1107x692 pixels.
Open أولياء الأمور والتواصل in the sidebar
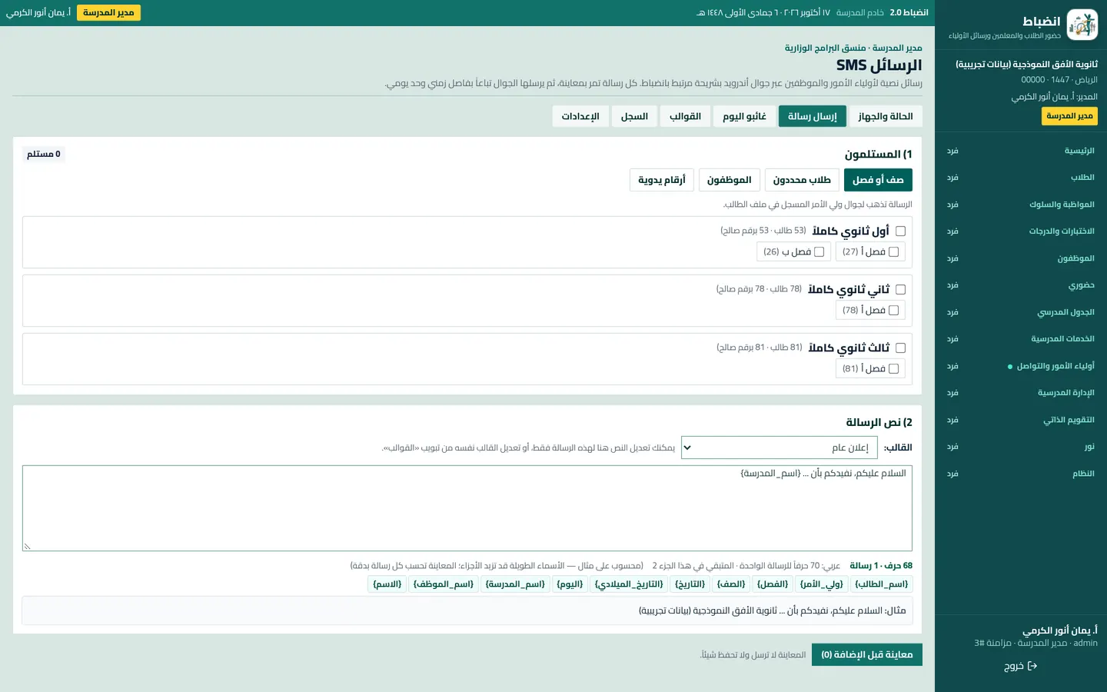tap(1055, 366)
